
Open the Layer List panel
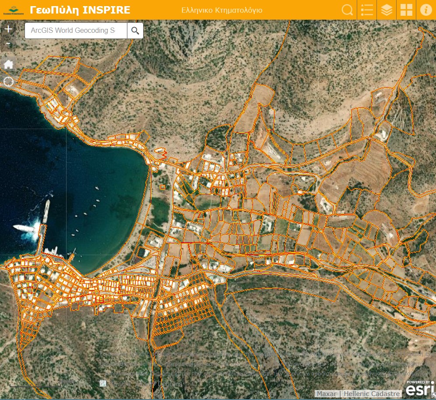(387, 10)
